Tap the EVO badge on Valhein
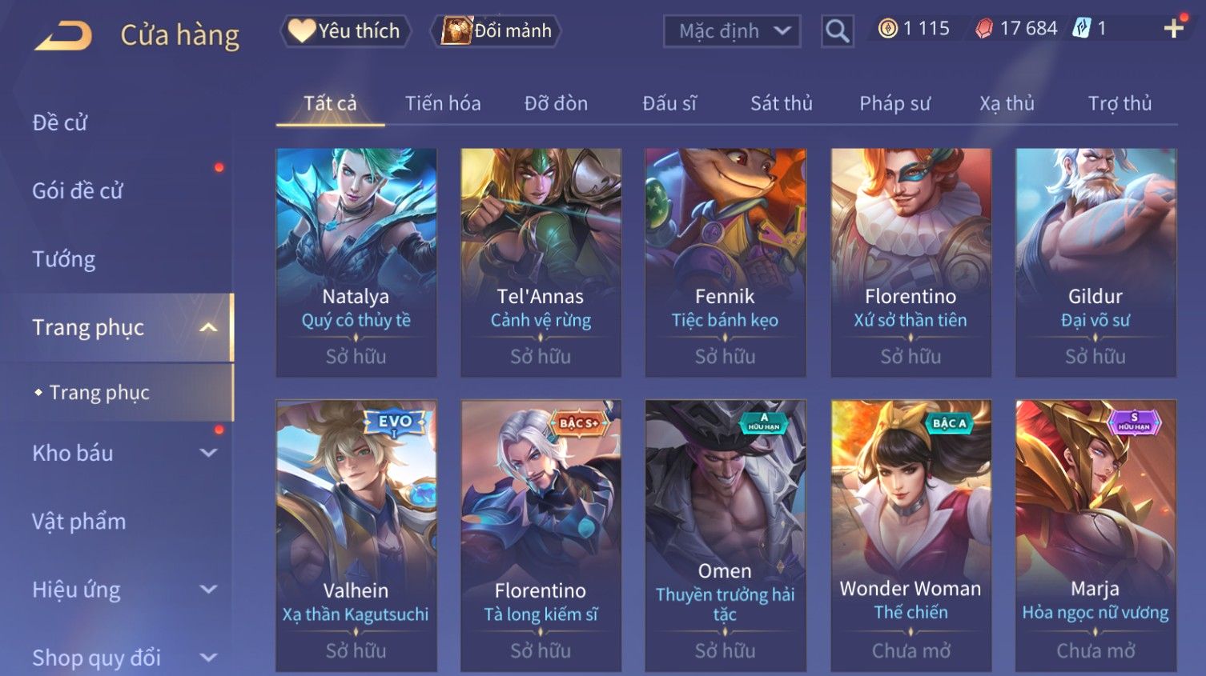 click(x=395, y=422)
